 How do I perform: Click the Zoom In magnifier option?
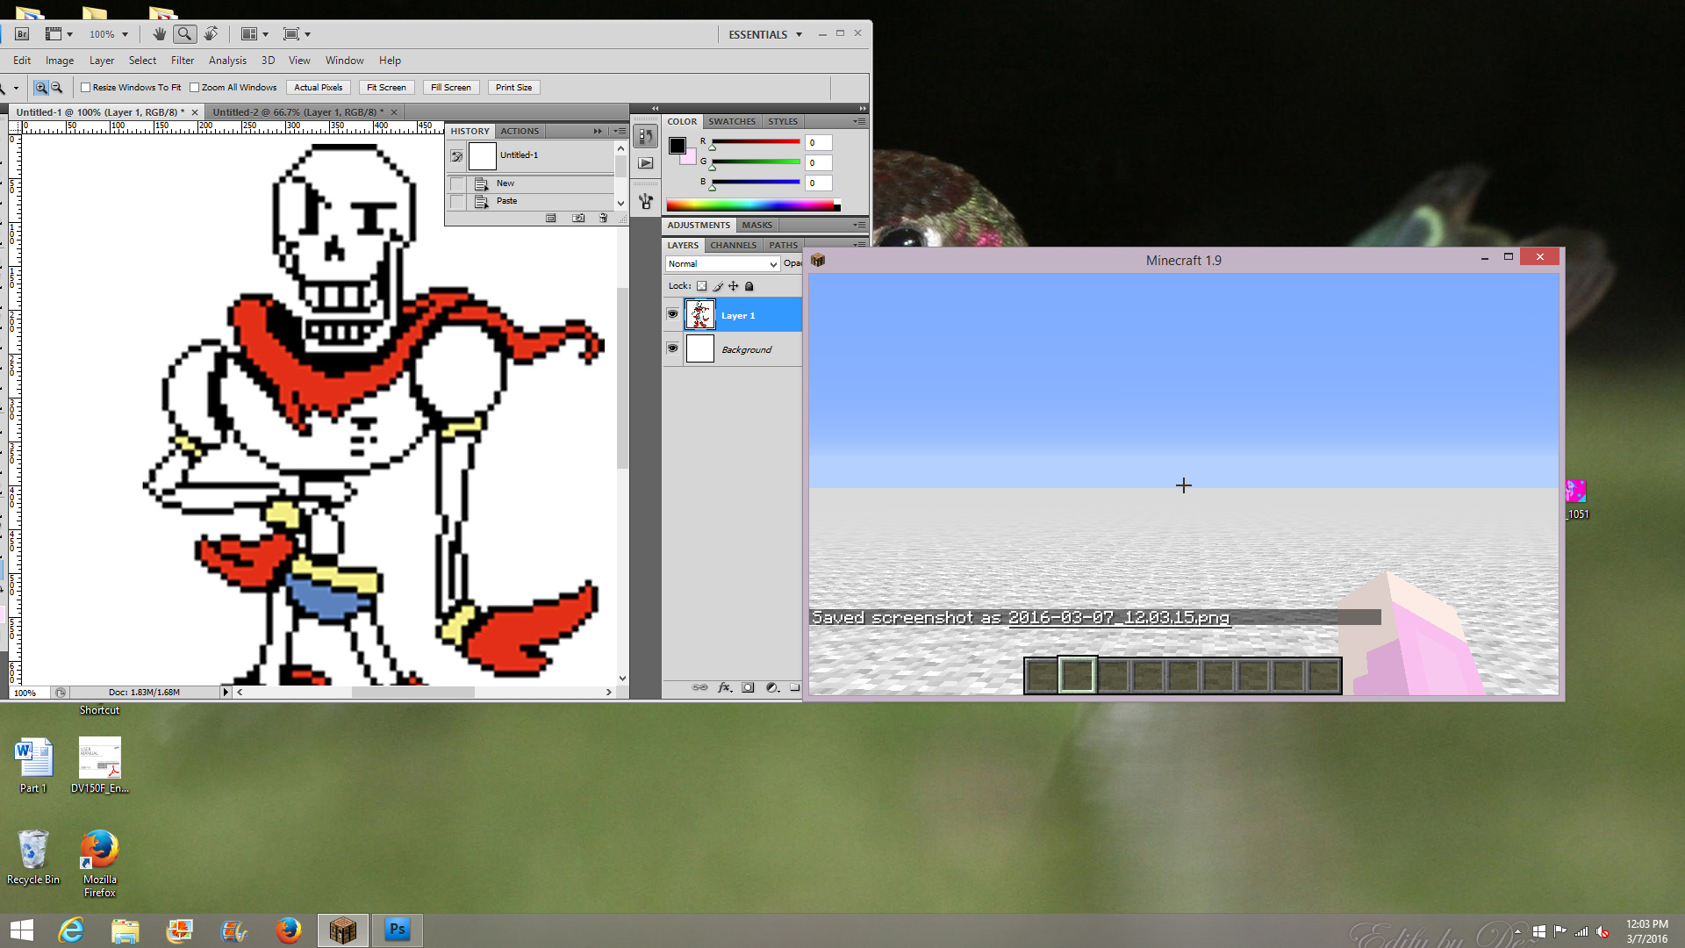pos(40,88)
